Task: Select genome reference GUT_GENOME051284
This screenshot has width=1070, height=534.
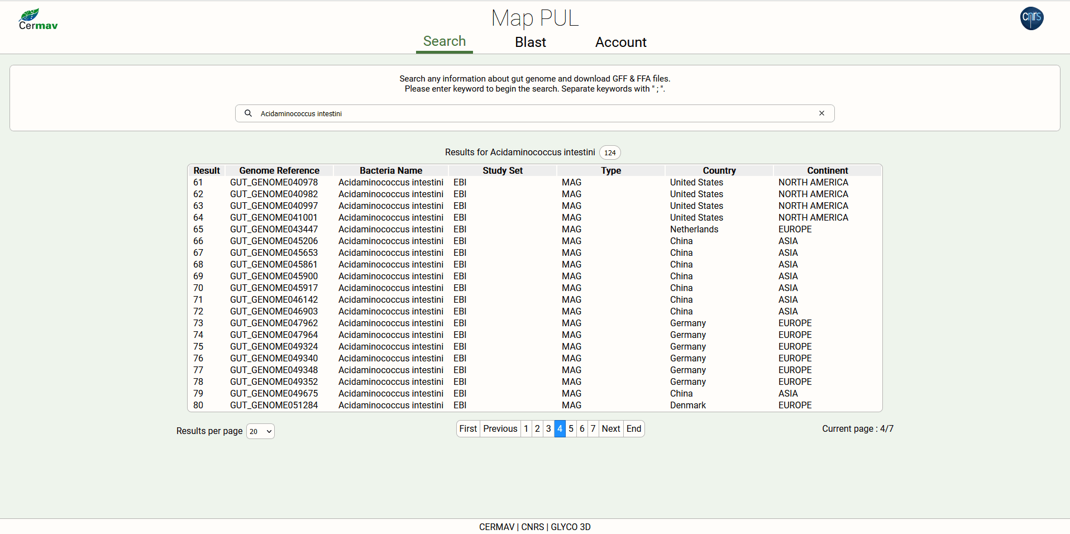Action: pos(274,406)
